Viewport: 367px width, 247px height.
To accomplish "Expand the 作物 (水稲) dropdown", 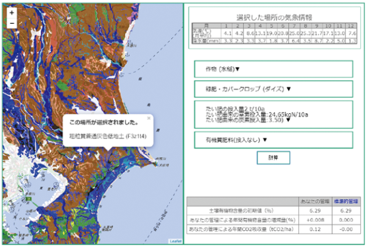I will (273, 69).
